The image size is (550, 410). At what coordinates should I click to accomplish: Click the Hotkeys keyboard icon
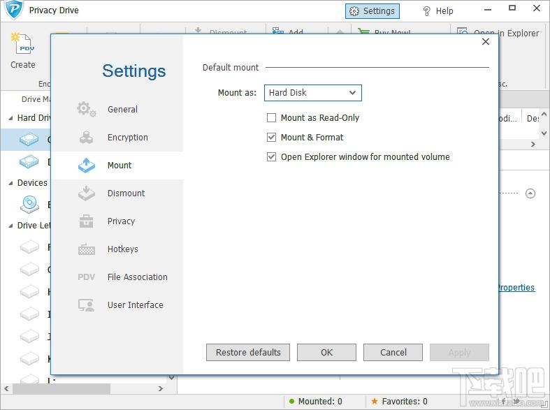86,249
